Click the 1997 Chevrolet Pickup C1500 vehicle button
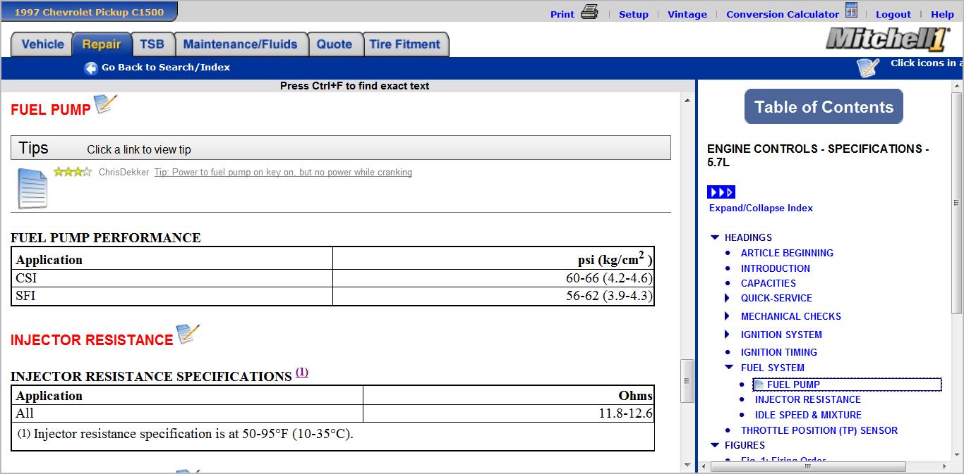Screen dimensions: 964x474 [89, 12]
